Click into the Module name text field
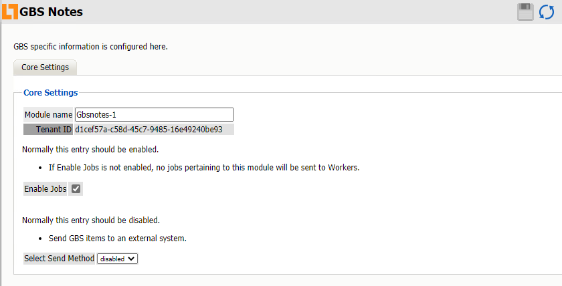Image resolution: width=562 pixels, height=286 pixels. (154, 115)
